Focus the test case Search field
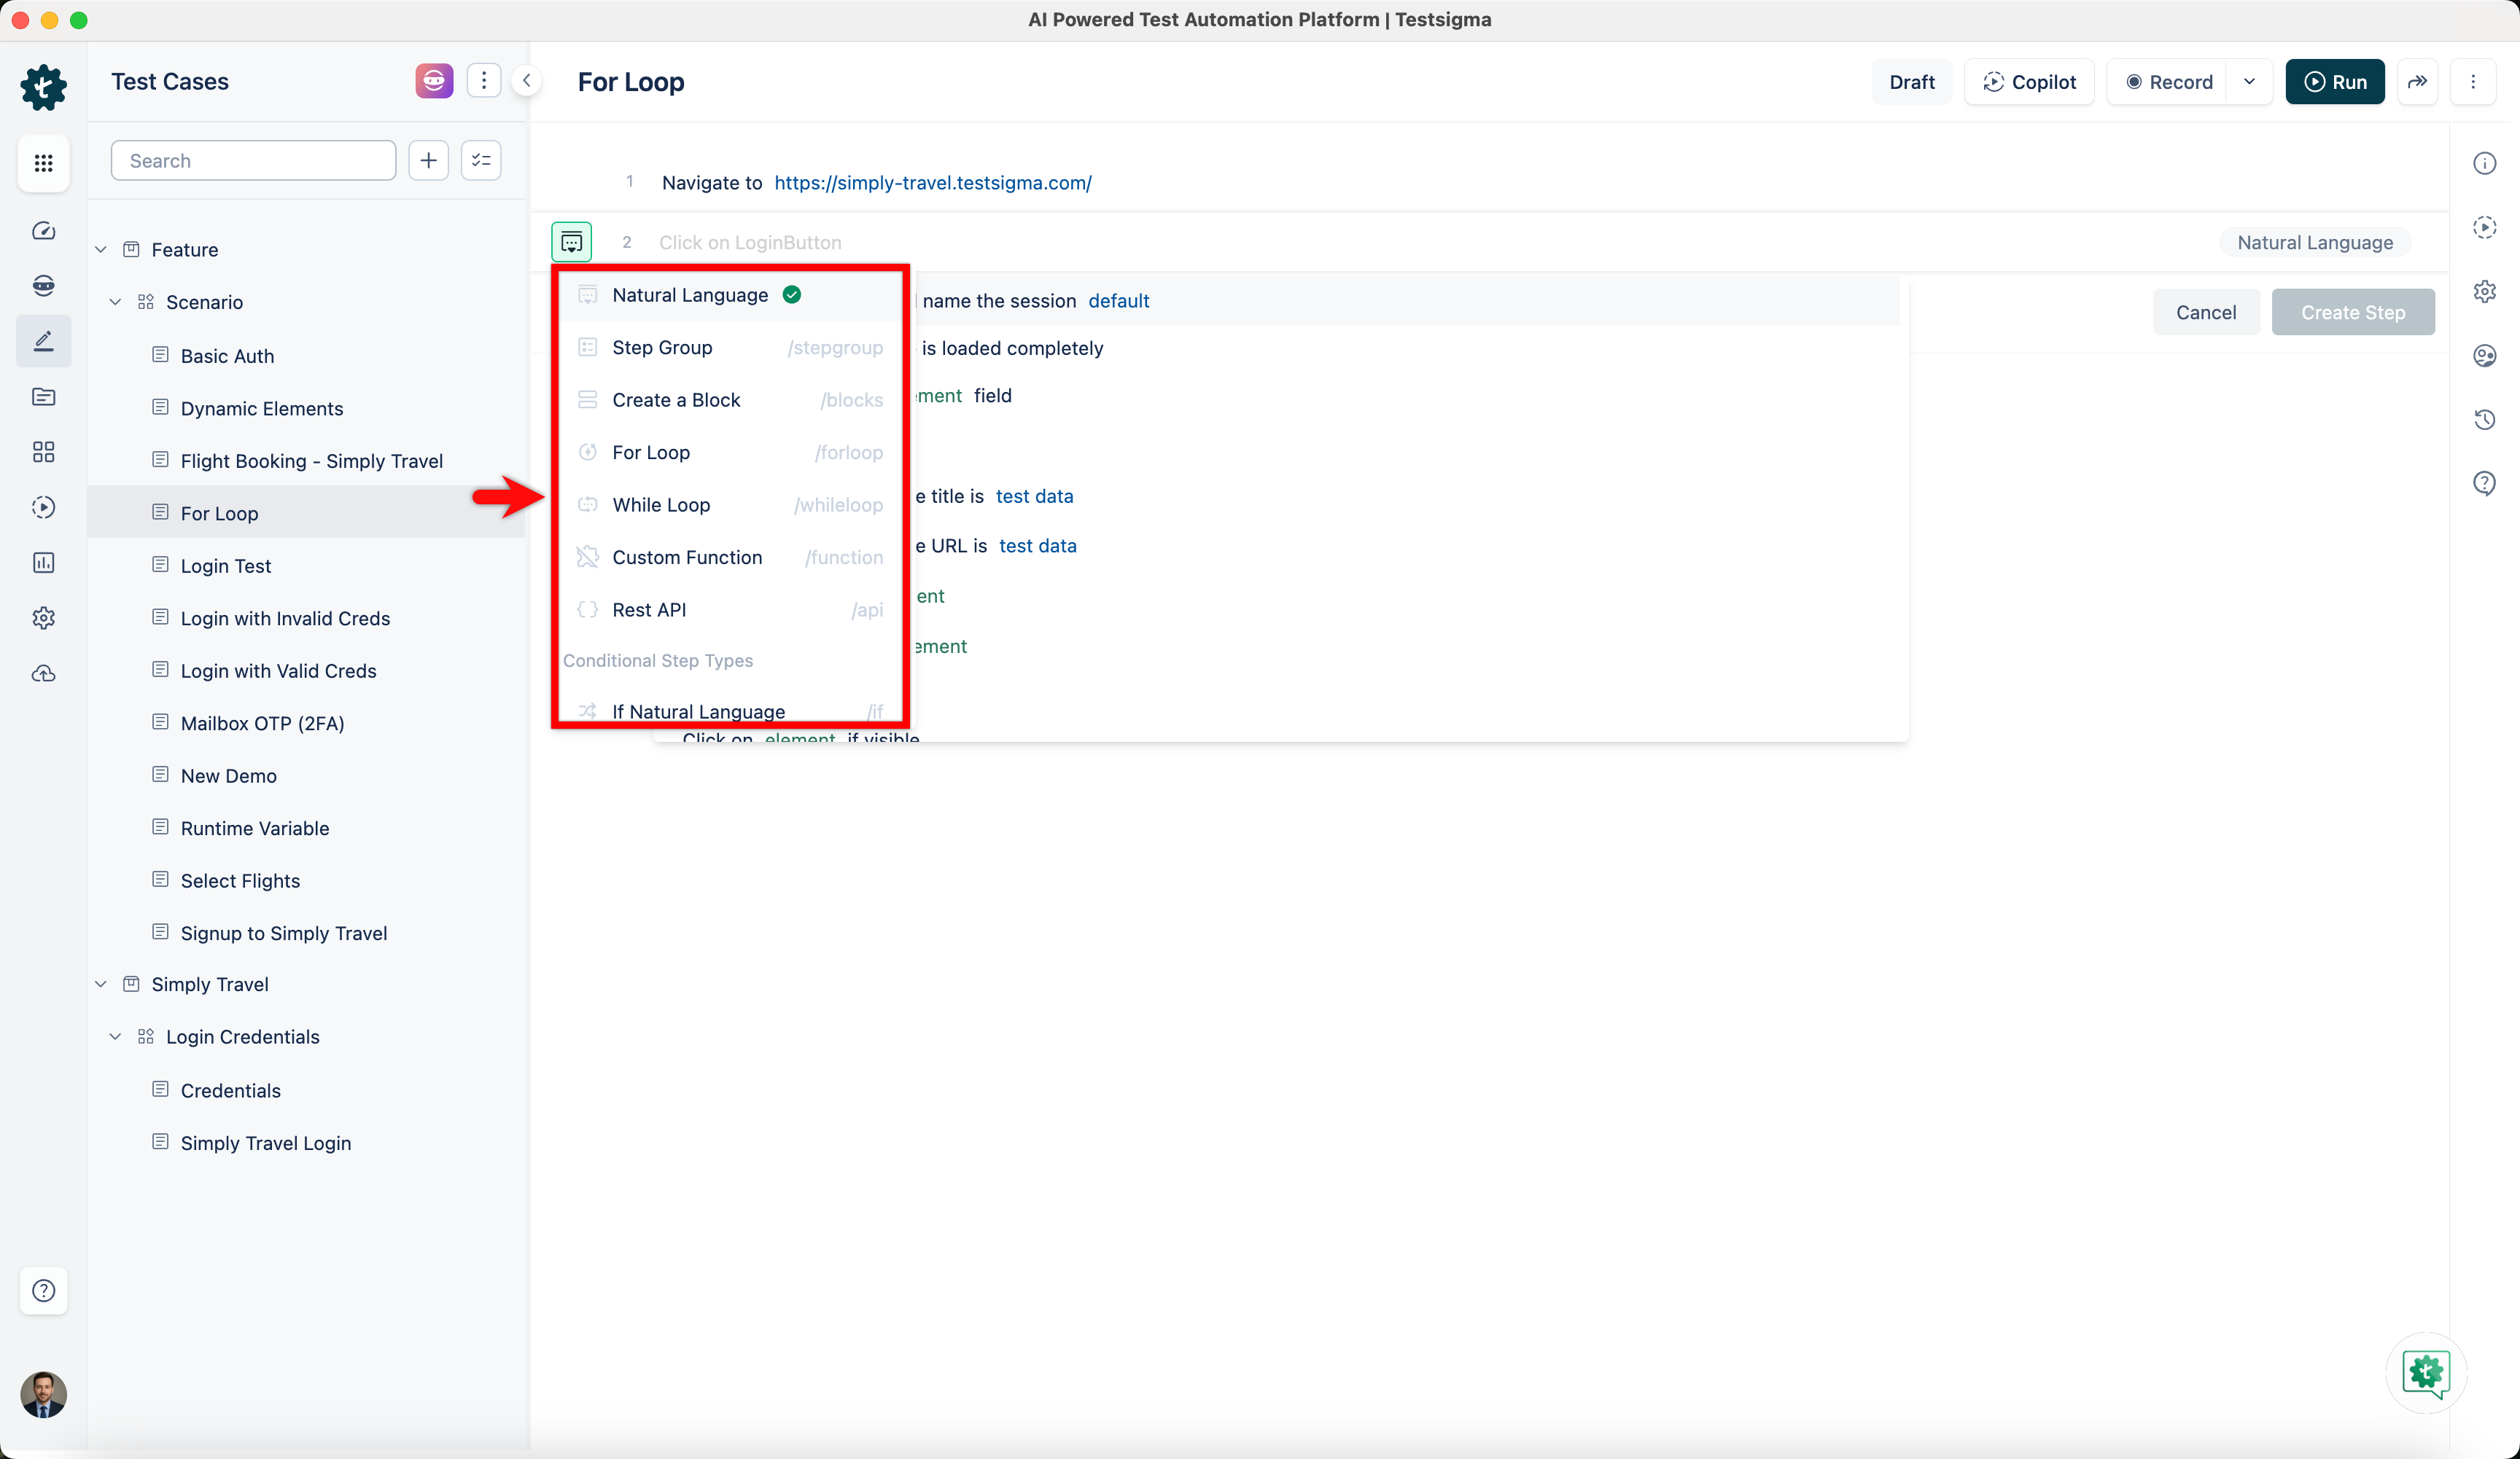2520x1459 pixels. click(x=254, y=161)
